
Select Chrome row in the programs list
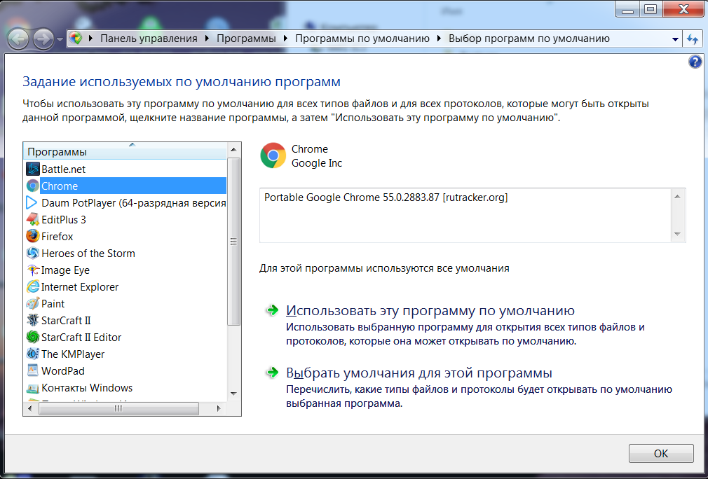pyautogui.click(x=125, y=186)
